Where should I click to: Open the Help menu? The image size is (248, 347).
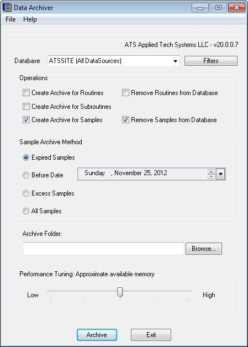tap(30, 19)
